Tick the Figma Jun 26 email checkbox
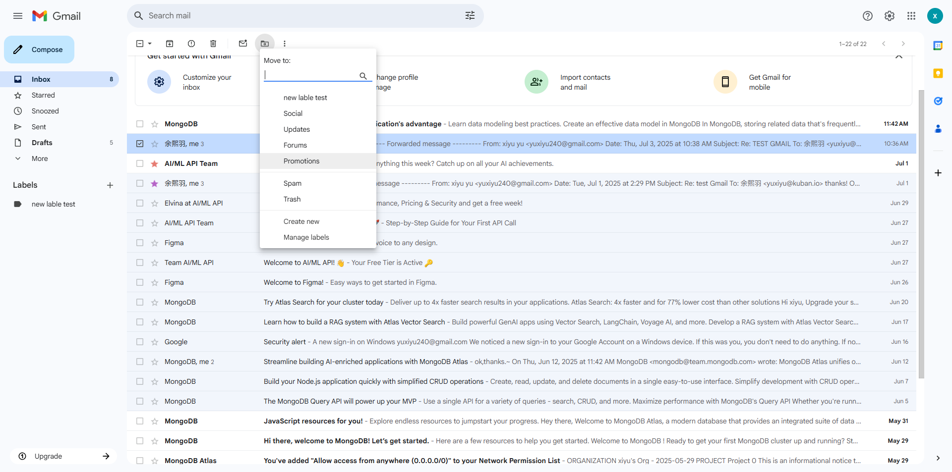Screen dimensions: 952x472 point(140,282)
